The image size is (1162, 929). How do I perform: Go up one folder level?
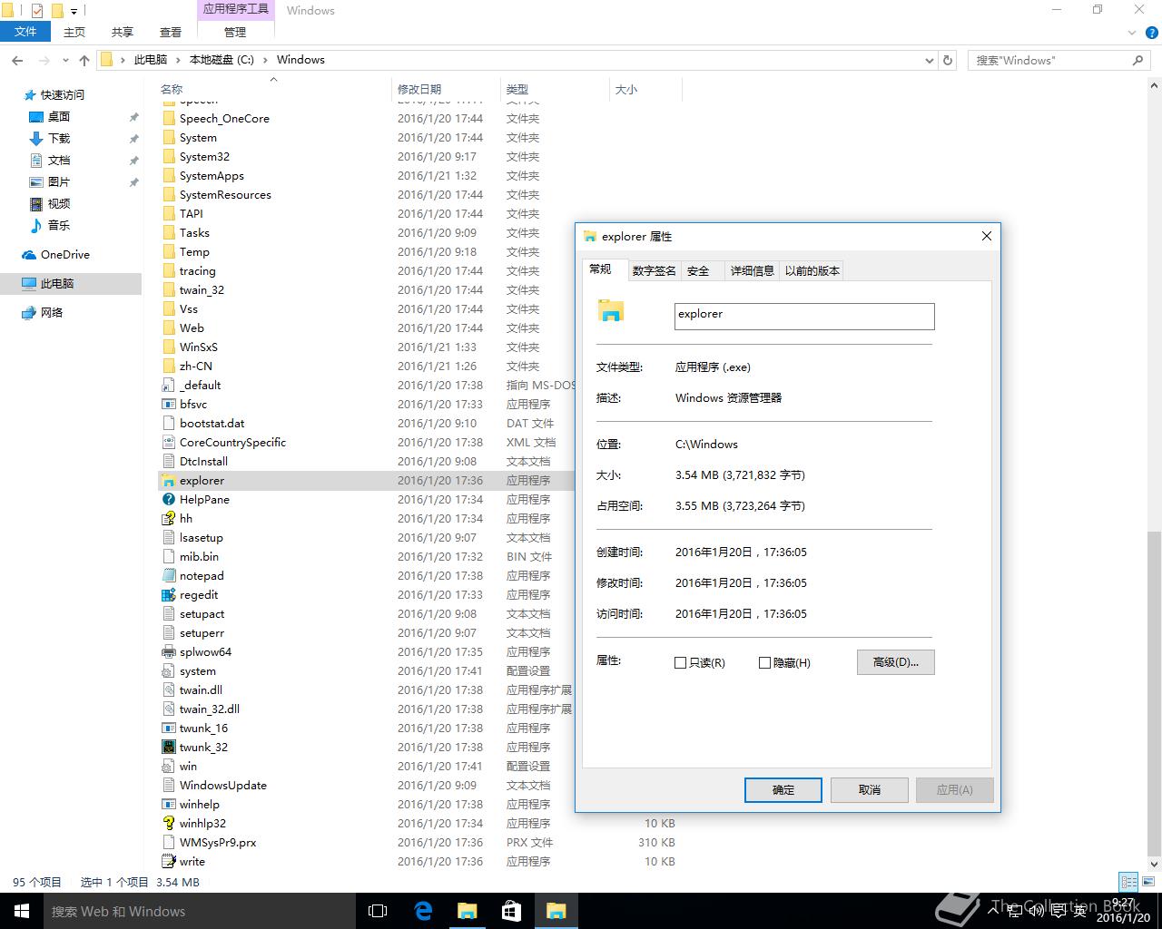click(84, 60)
